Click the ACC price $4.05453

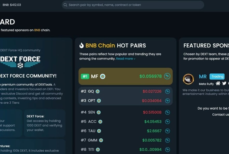[x=153, y=122]
